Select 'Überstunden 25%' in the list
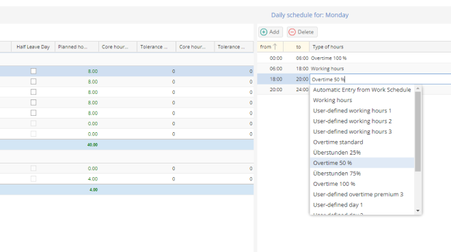This screenshot has width=451, height=252. click(x=362, y=153)
